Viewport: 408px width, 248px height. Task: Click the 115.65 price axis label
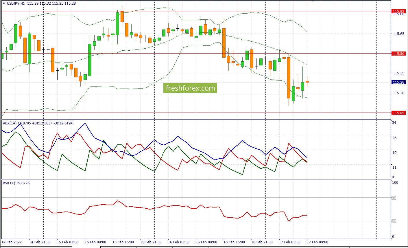(398, 34)
